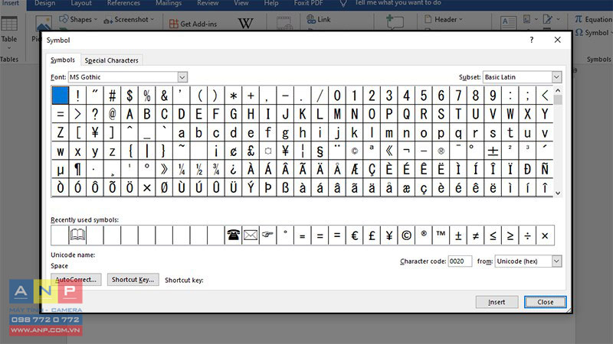Click Get Add-ins in ribbon
This screenshot has height=344, width=613.
[193, 24]
